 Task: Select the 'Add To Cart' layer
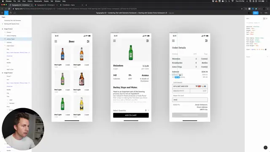coord(10,69)
